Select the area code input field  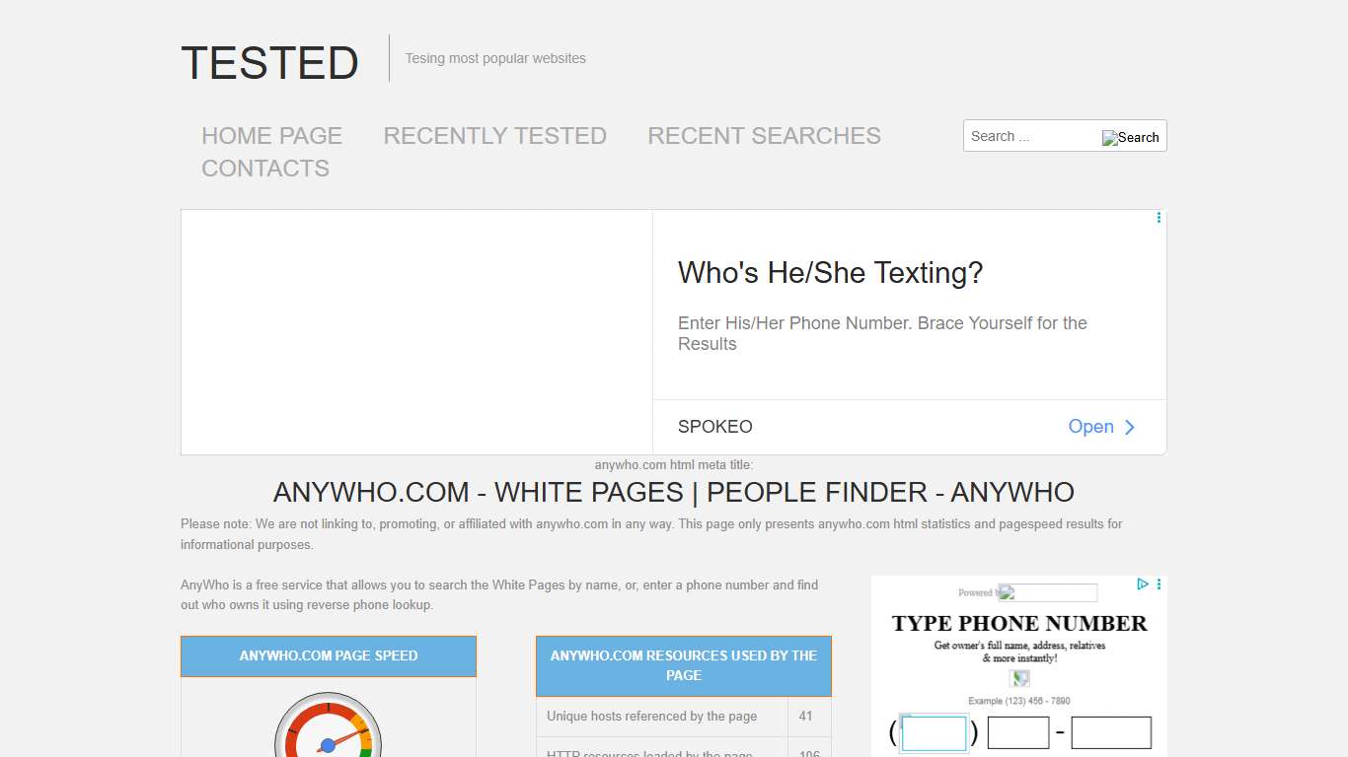click(x=933, y=732)
